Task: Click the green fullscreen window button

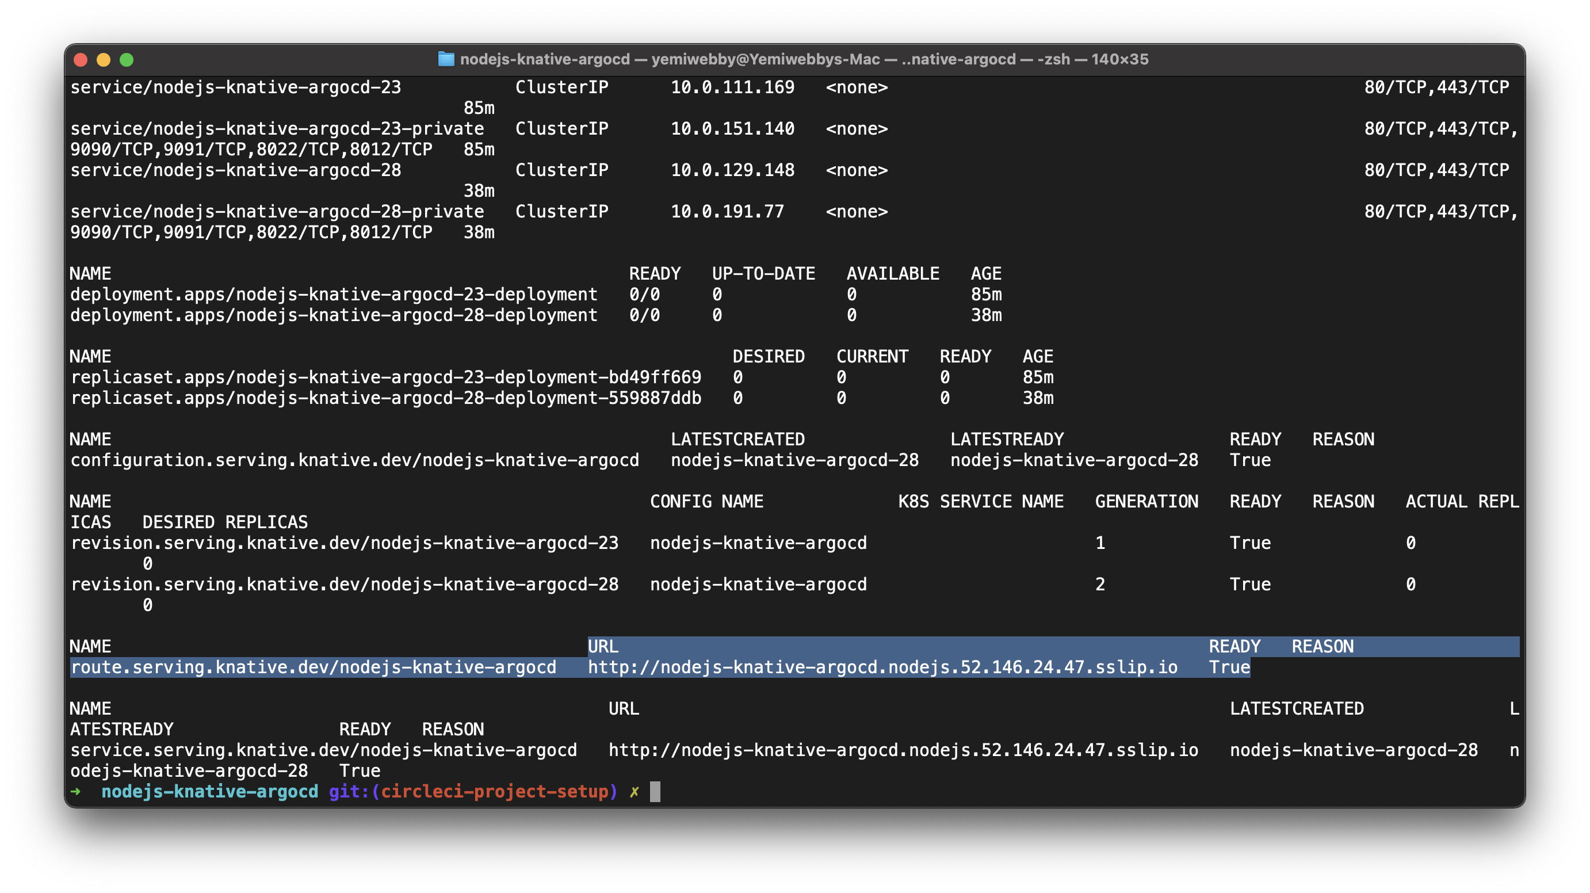Action: (x=127, y=60)
